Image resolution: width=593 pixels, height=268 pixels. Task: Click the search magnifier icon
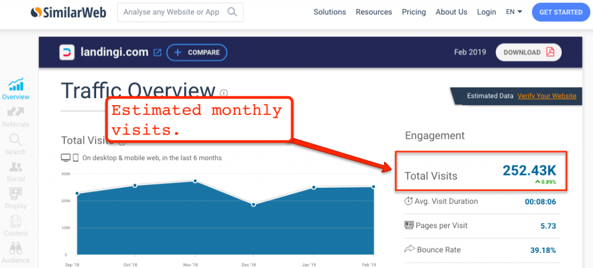point(232,12)
